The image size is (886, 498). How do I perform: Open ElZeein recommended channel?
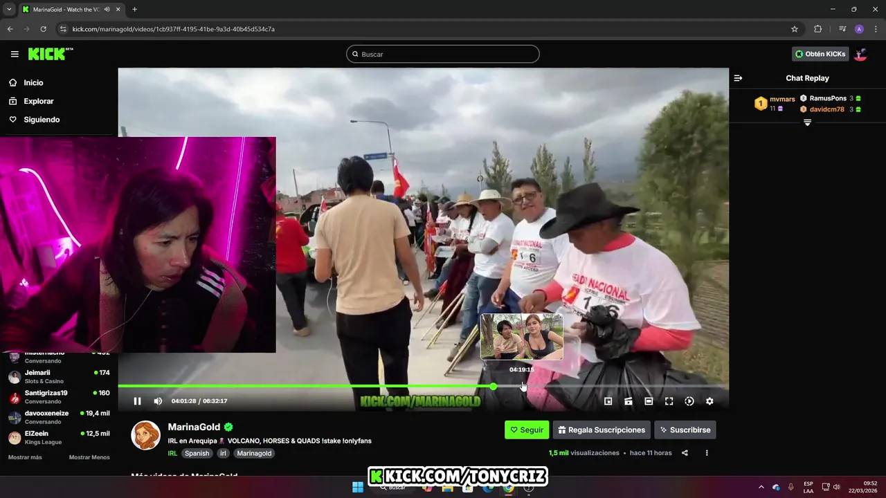coord(59,437)
